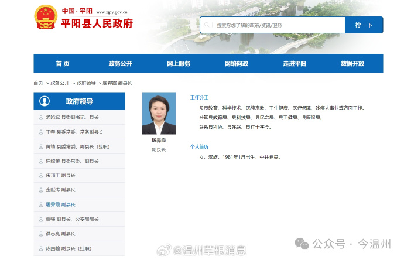Click person icon beside 洪志亮 副县长

[x=41, y=234]
